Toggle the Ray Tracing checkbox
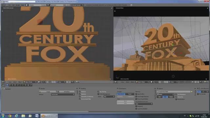 point(98,92)
